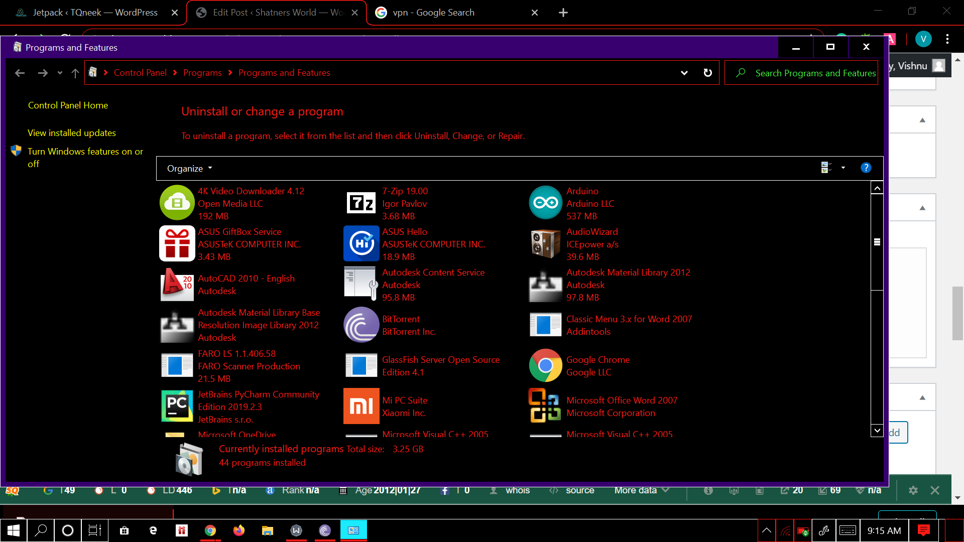Show hidden system tray icons
This screenshot has height=542, width=964.
pos(767,530)
